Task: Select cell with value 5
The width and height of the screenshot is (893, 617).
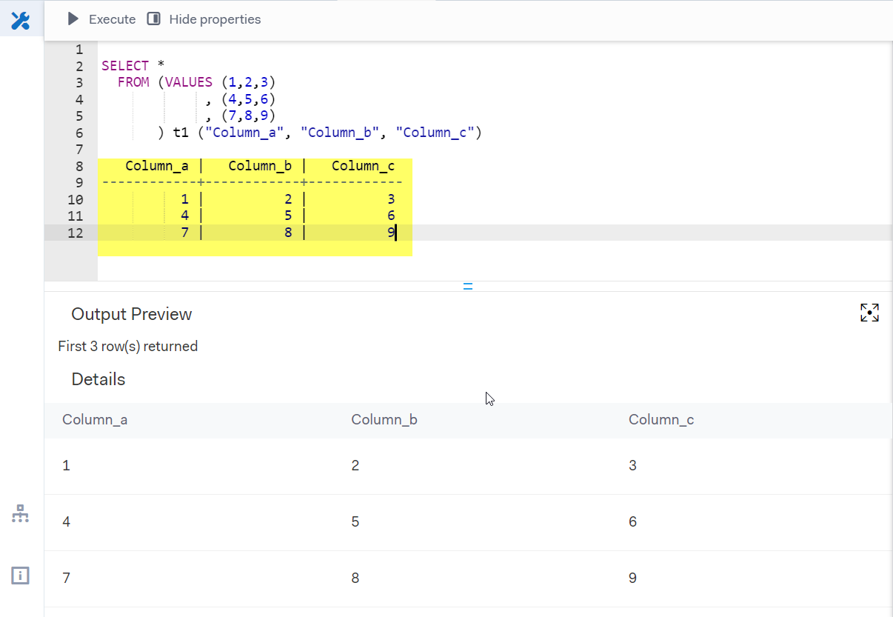Action: point(355,522)
